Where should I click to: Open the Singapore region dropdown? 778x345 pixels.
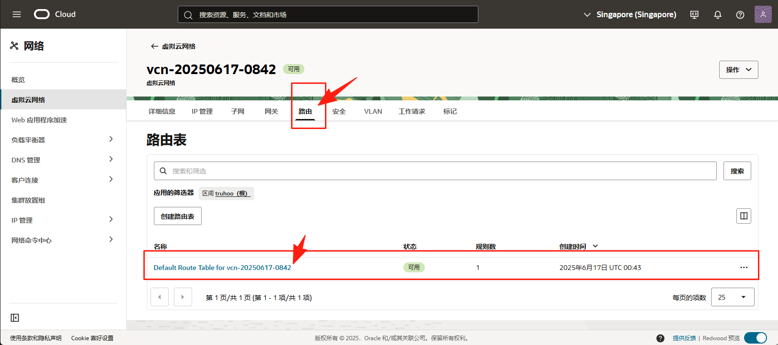[630, 15]
